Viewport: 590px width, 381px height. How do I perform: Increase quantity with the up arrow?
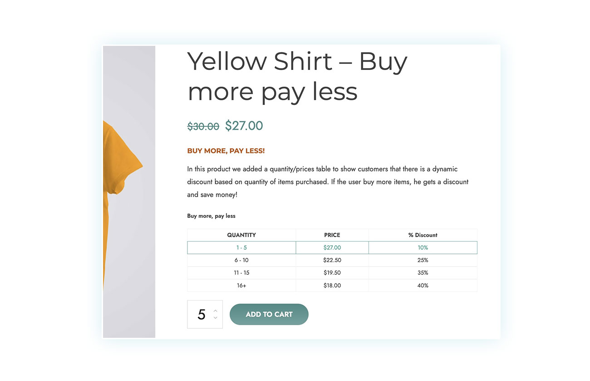tap(215, 311)
